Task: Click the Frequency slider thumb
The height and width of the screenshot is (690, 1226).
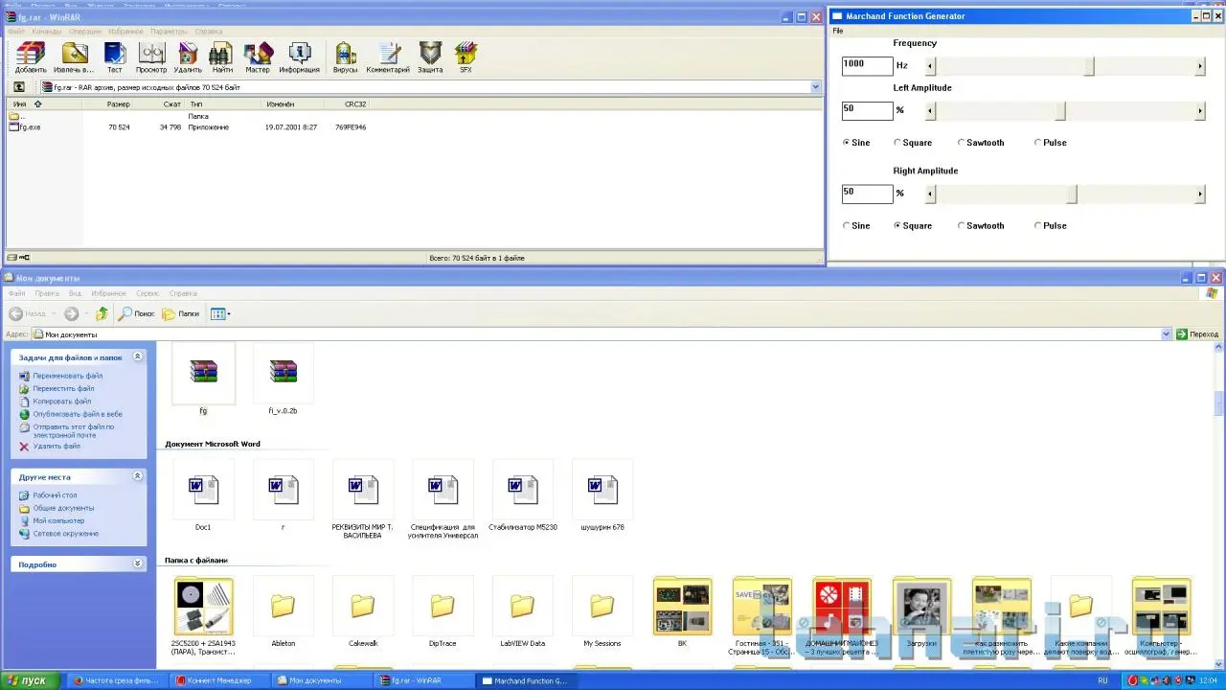Action: (x=1089, y=66)
